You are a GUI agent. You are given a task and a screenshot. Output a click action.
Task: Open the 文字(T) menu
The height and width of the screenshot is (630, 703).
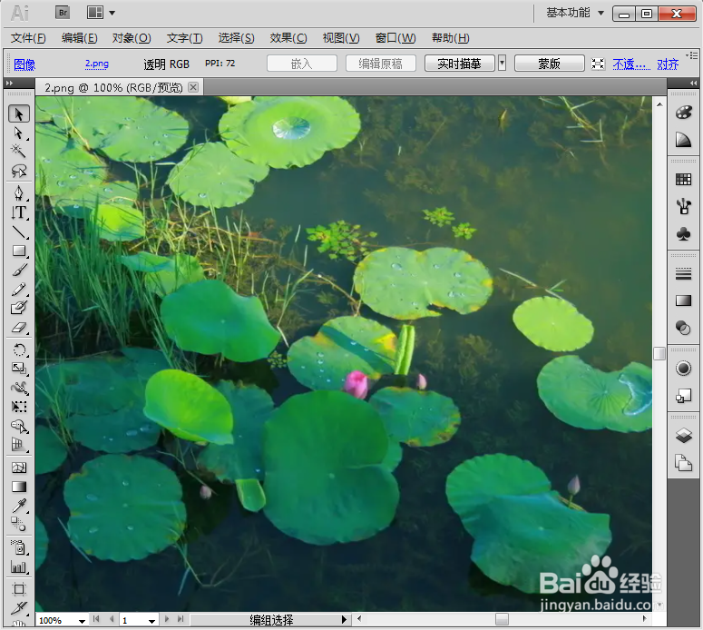185,38
